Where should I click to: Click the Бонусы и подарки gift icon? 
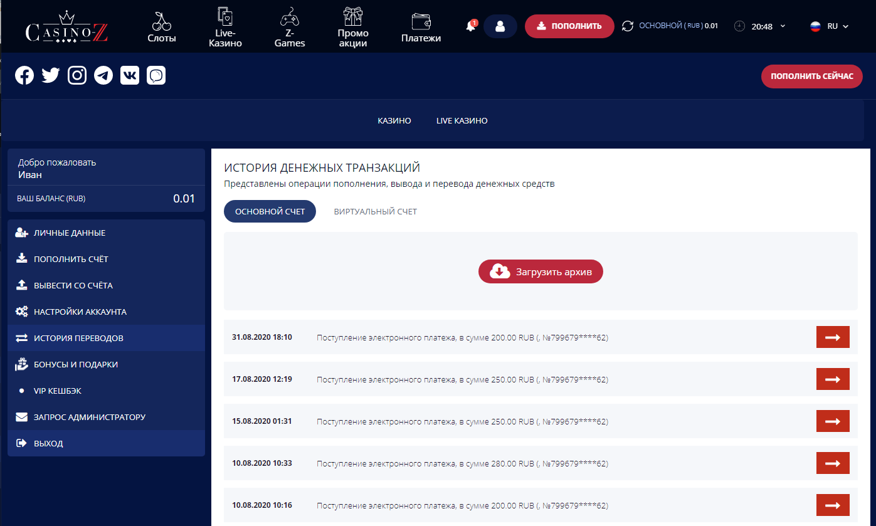22,364
